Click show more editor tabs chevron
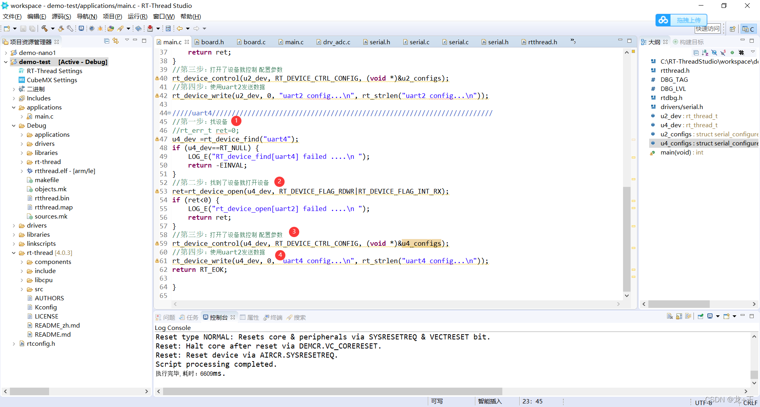Screen dimensions: 760x407 pos(573,41)
